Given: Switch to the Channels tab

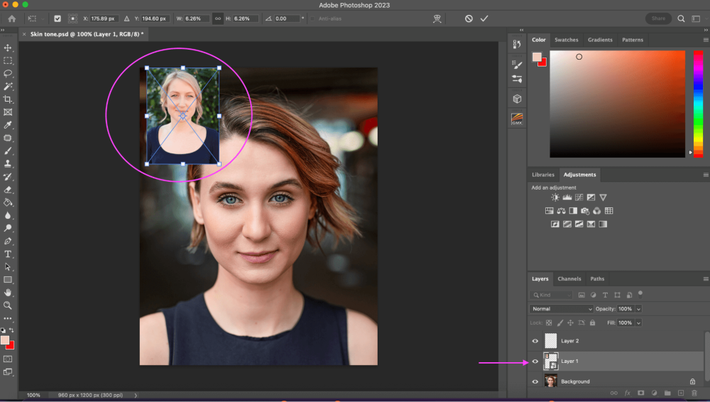Looking at the screenshot, I should pyautogui.click(x=569, y=279).
